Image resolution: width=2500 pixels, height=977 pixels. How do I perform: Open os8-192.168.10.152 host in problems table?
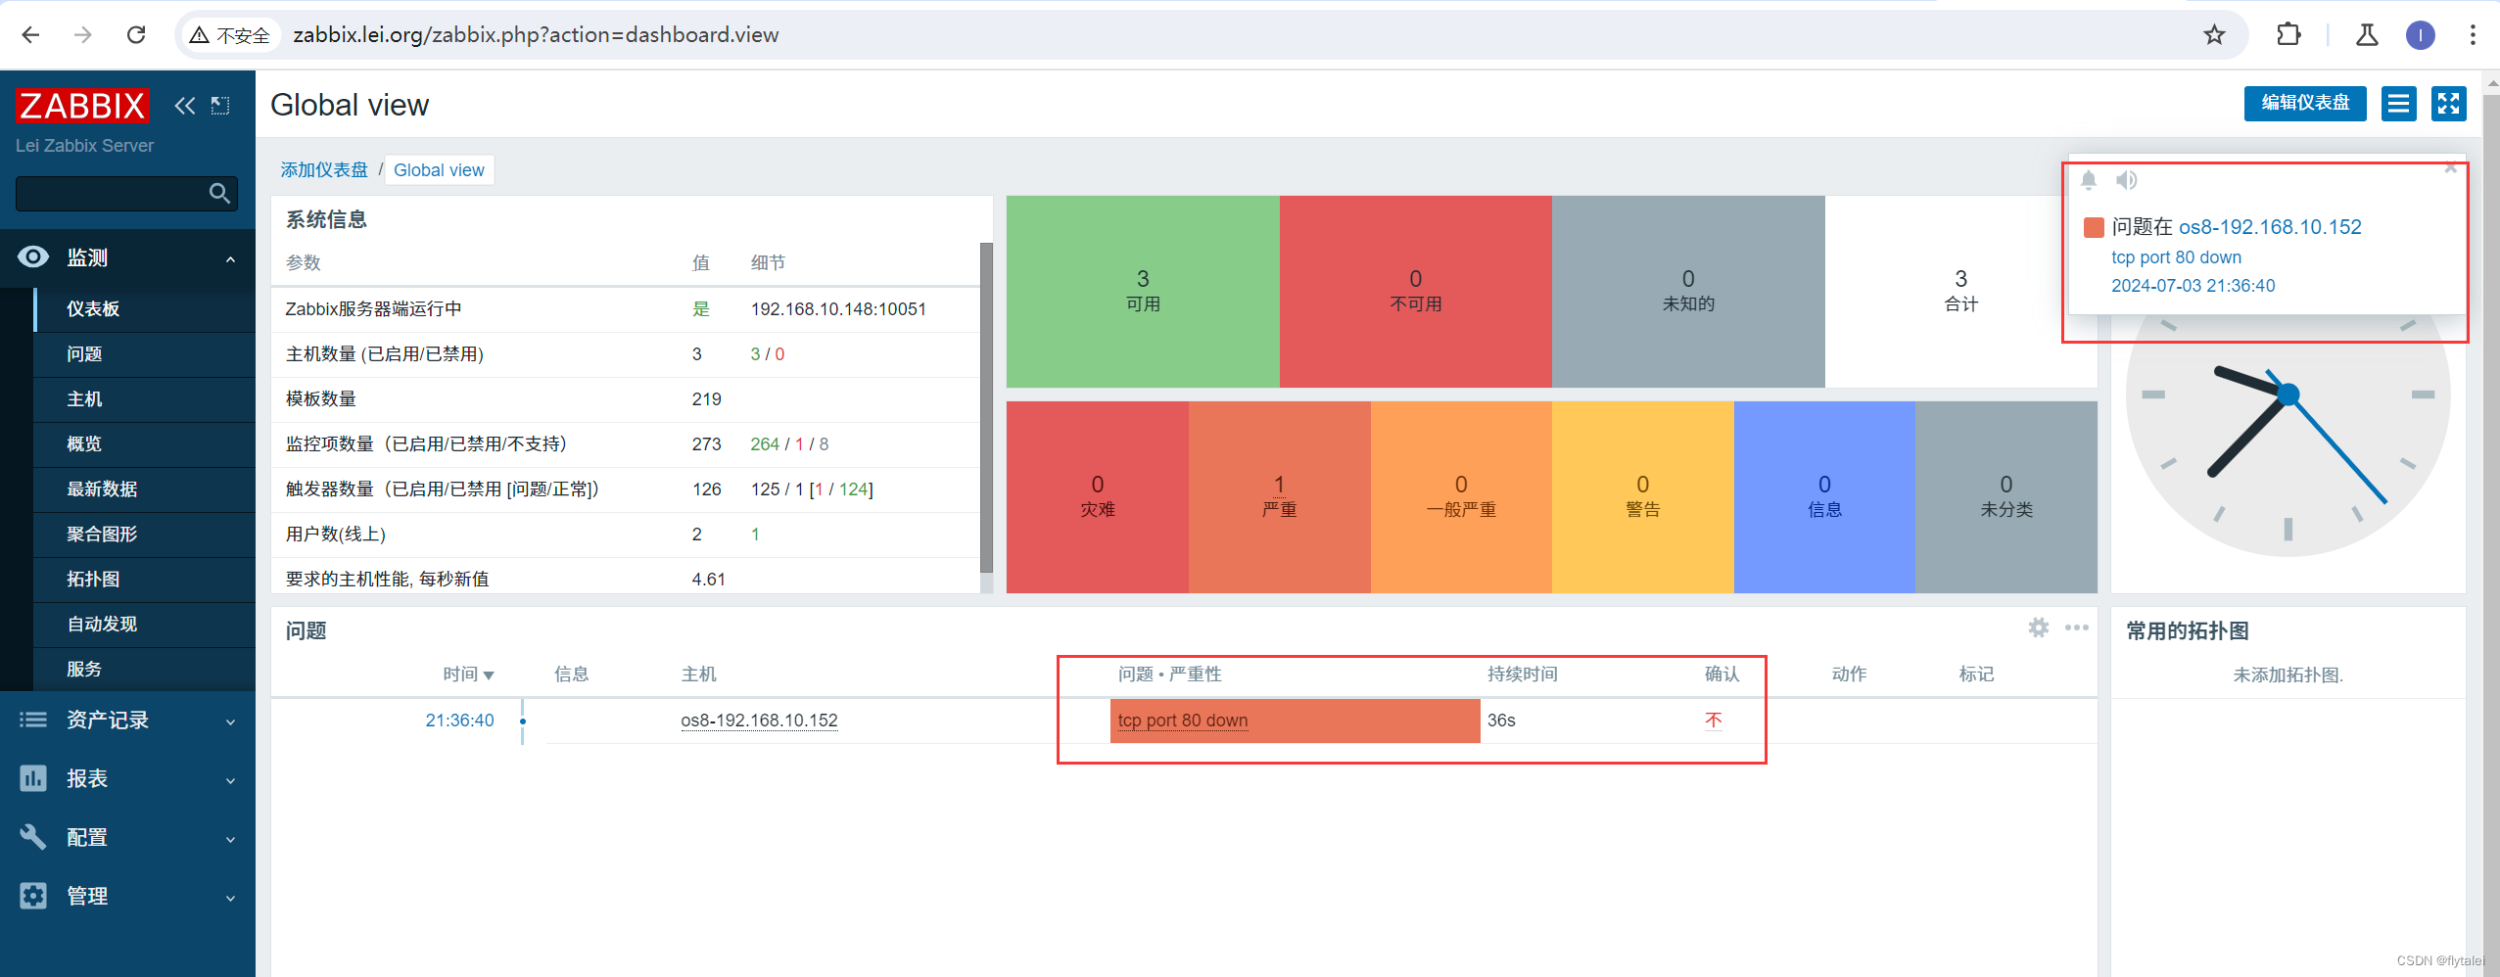coord(759,721)
